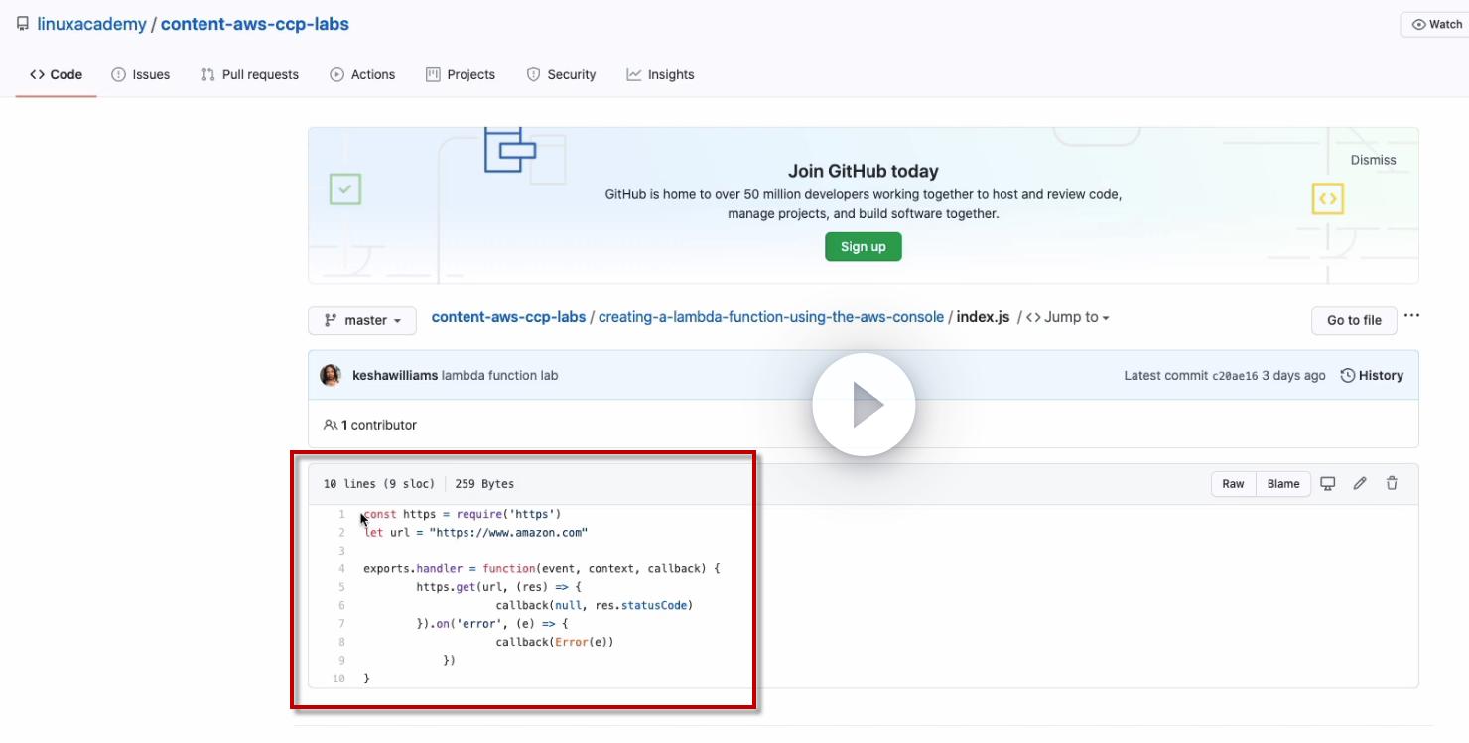Play the video overlay button
The width and height of the screenshot is (1469, 743).
pos(864,405)
